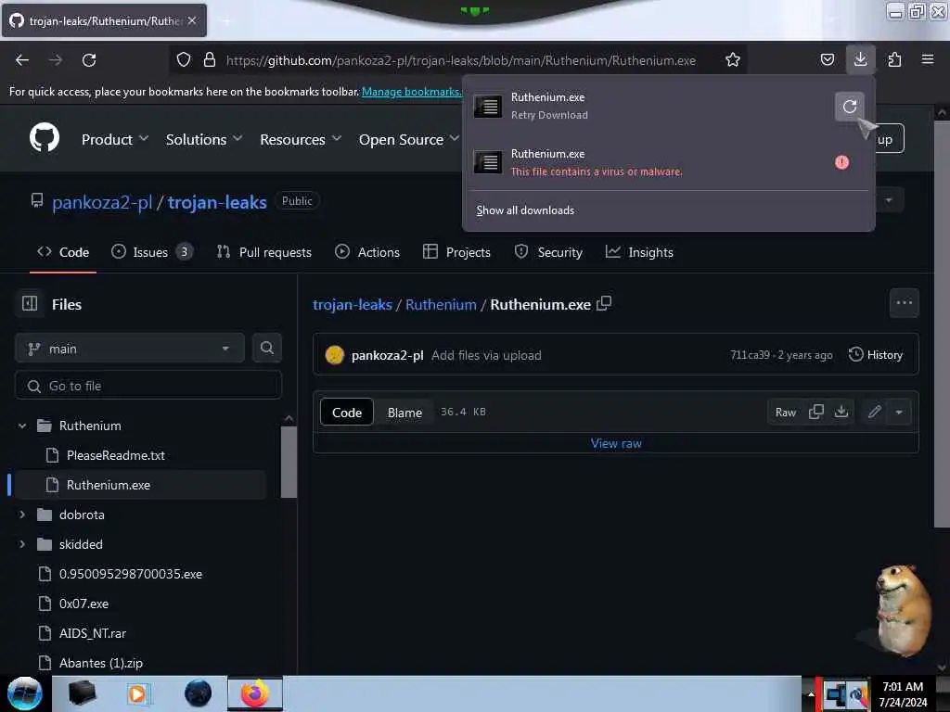Search files with magnifier button
950x712 pixels.
tap(266, 348)
